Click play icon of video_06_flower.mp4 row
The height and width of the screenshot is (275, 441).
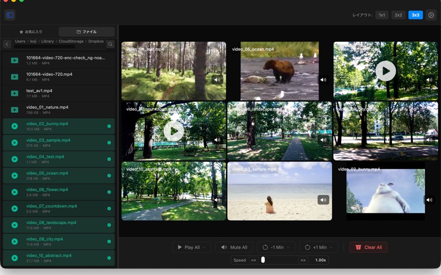[15, 192]
